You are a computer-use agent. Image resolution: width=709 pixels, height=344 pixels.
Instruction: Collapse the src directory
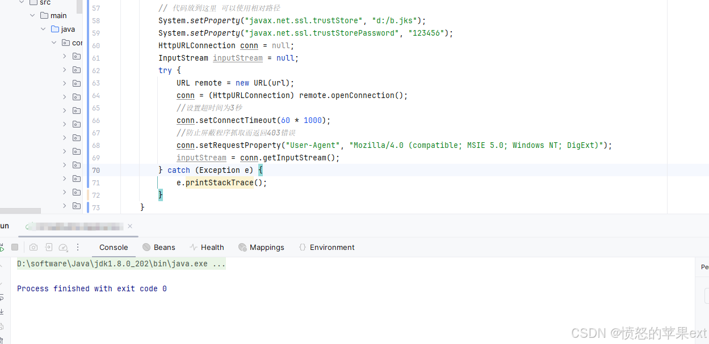(22, 2)
